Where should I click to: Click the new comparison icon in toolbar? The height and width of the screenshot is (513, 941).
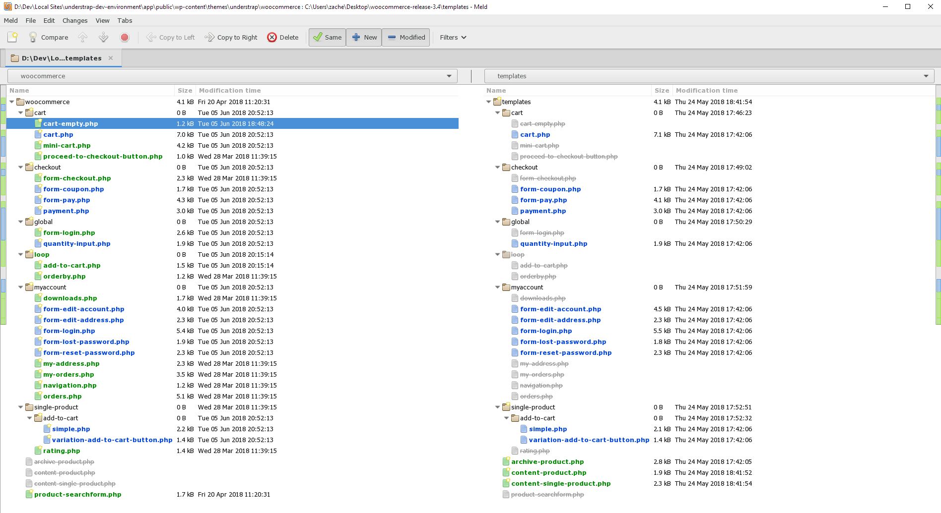point(12,37)
